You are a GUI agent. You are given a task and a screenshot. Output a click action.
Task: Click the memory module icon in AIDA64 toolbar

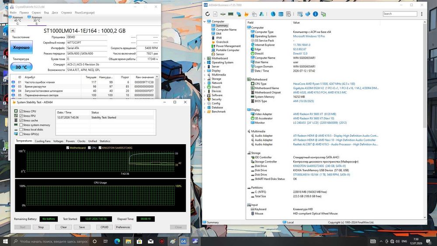click(231, 14)
